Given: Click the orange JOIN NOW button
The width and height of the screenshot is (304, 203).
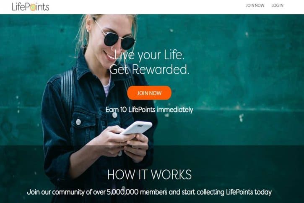Looking at the screenshot, I should [x=149, y=93].
